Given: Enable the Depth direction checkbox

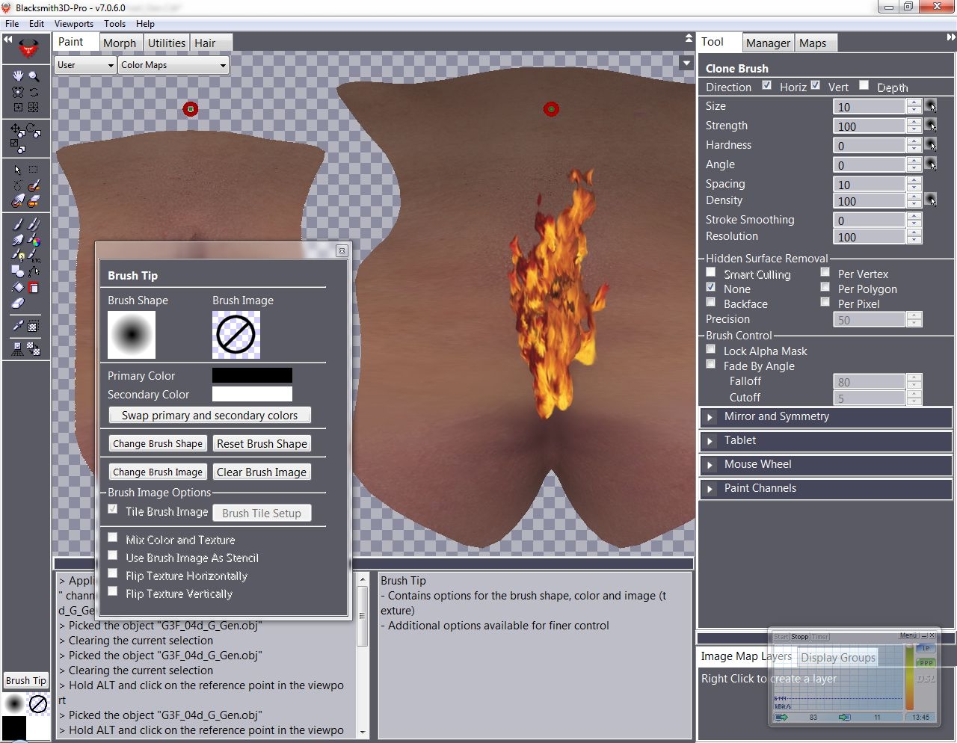Looking at the screenshot, I should (864, 85).
